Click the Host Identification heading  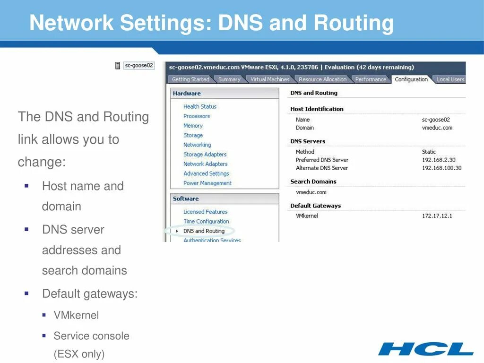click(317, 109)
